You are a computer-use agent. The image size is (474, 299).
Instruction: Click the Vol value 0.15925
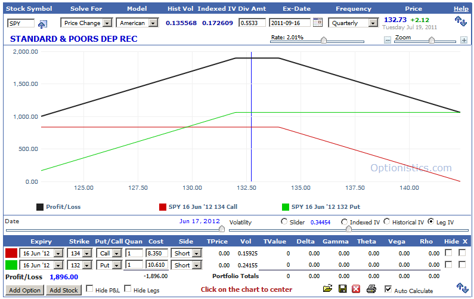click(247, 253)
